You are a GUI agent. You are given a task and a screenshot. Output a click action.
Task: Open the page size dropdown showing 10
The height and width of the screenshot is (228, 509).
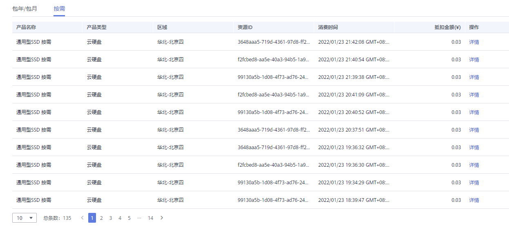[x=25, y=218]
